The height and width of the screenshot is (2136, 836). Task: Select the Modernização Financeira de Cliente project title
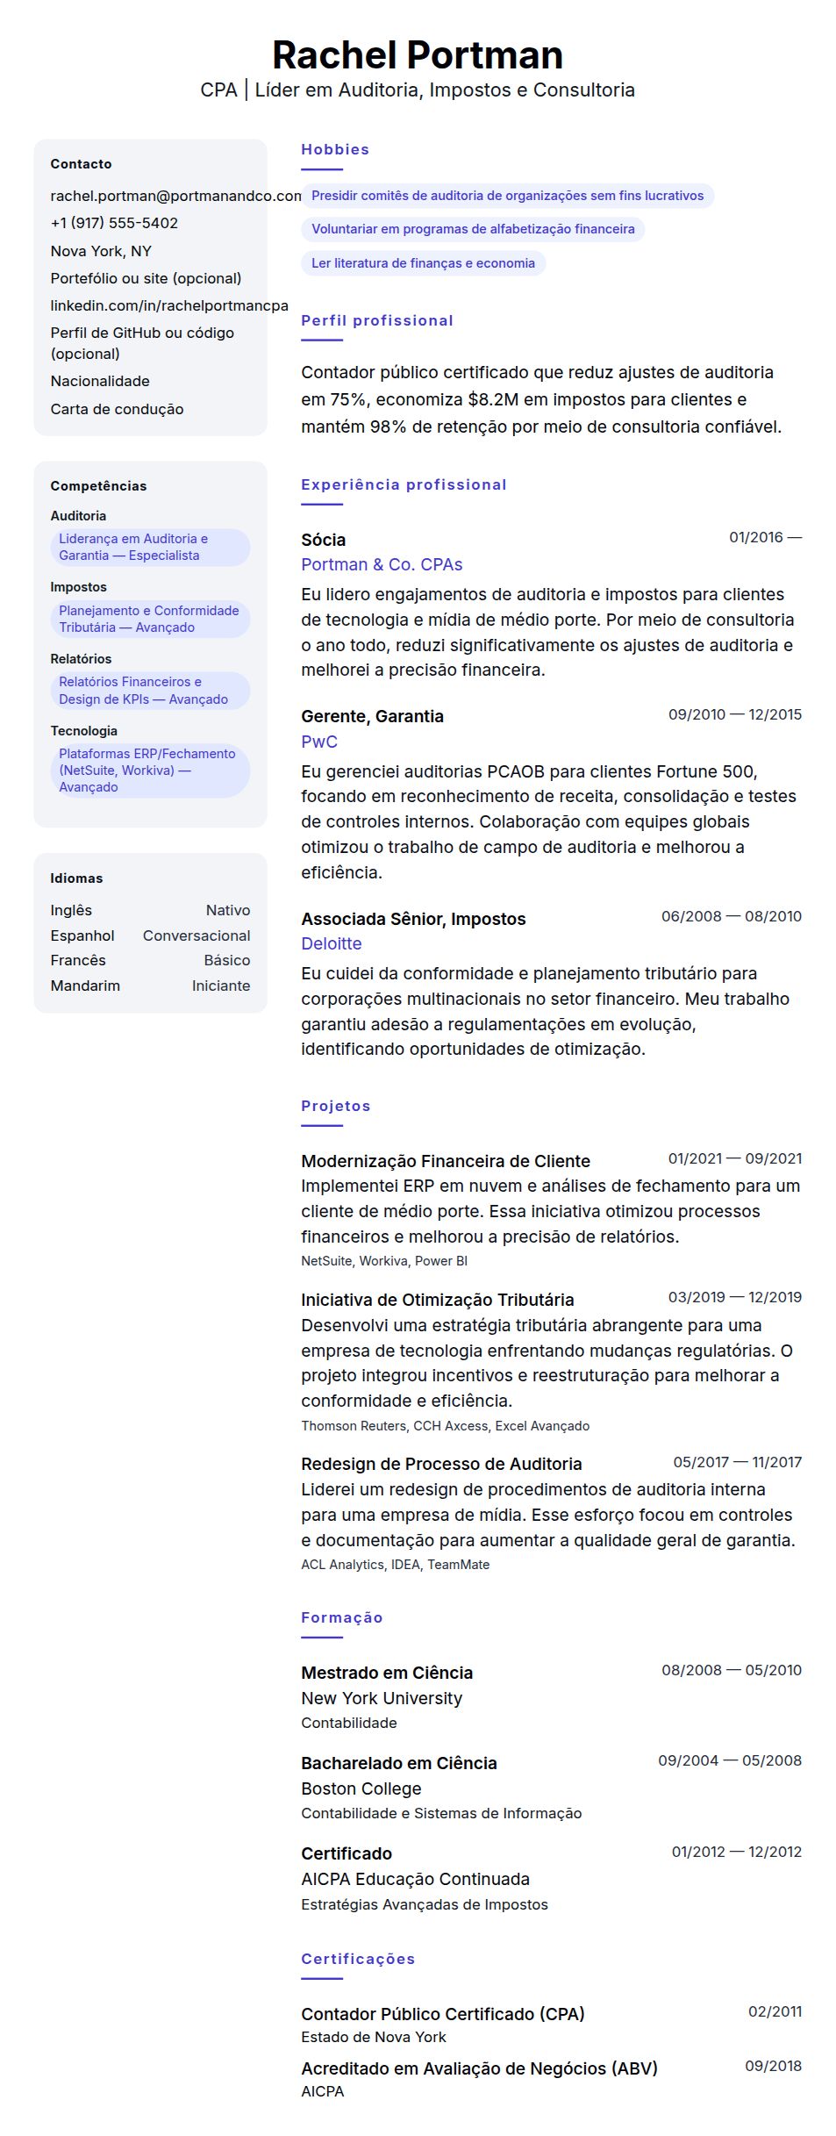coord(446,1162)
